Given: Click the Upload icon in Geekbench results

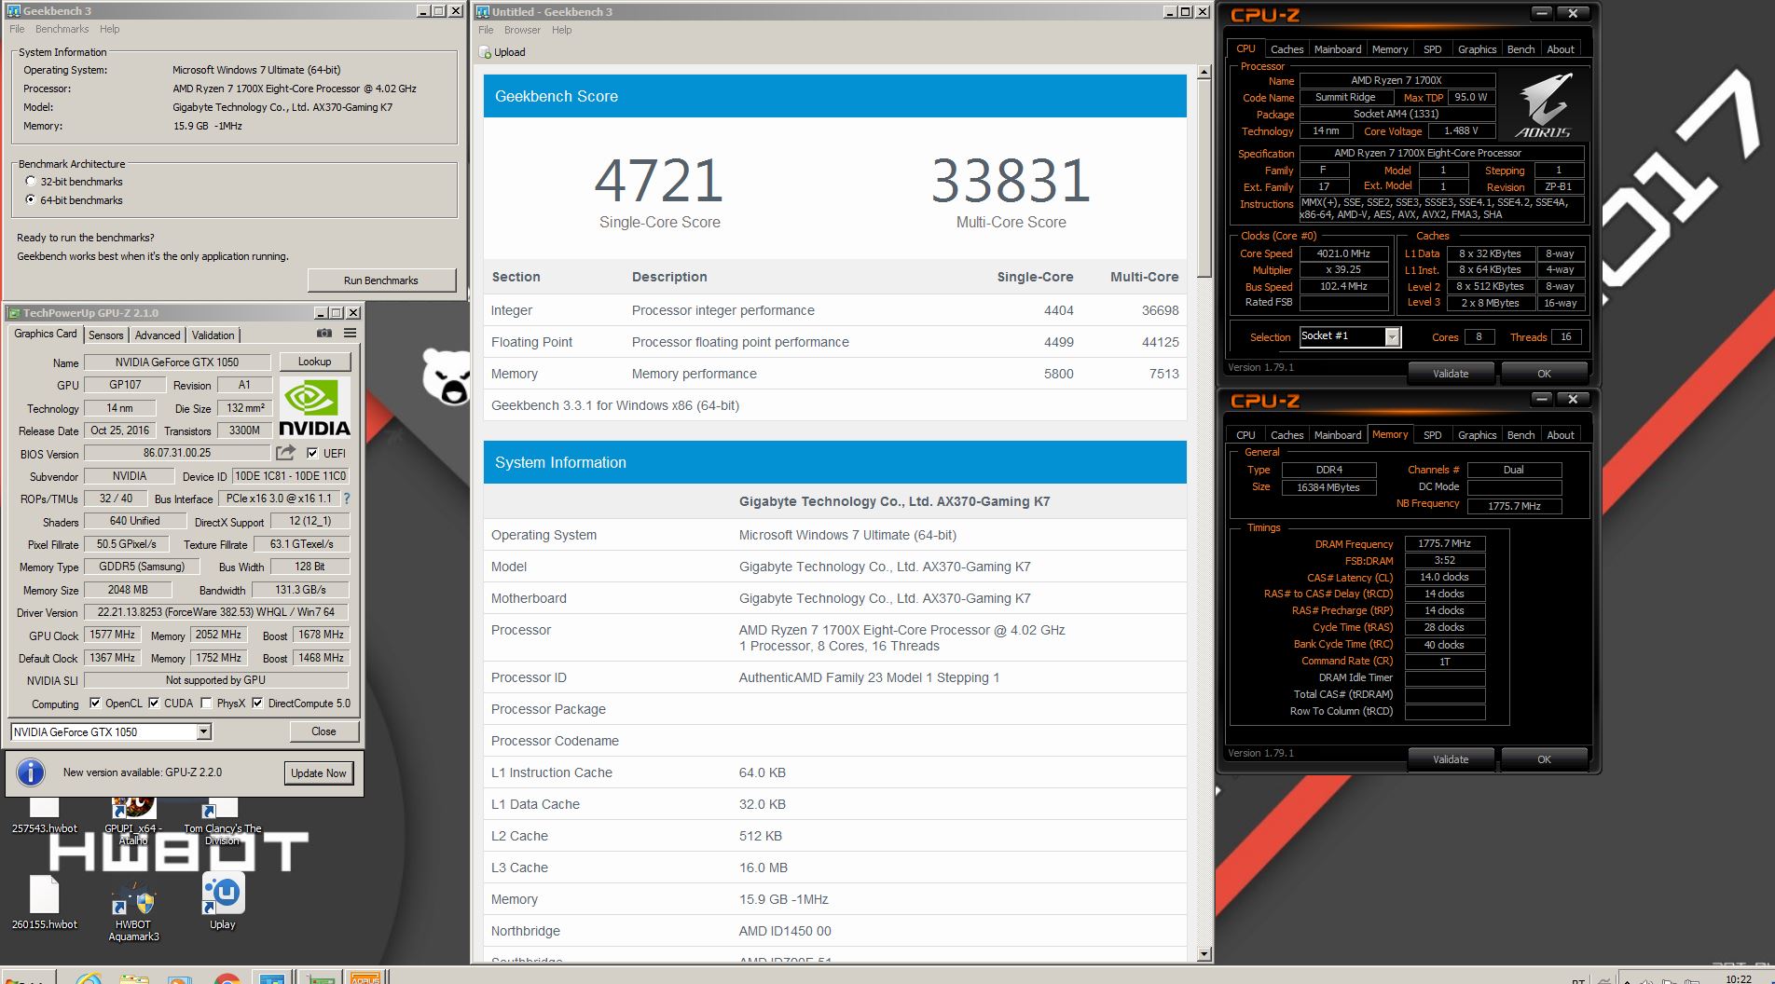Looking at the screenshot, I should point(485,52).
